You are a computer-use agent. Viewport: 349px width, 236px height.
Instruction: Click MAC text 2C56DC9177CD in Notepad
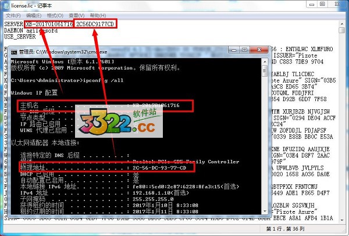click(95, 24)
